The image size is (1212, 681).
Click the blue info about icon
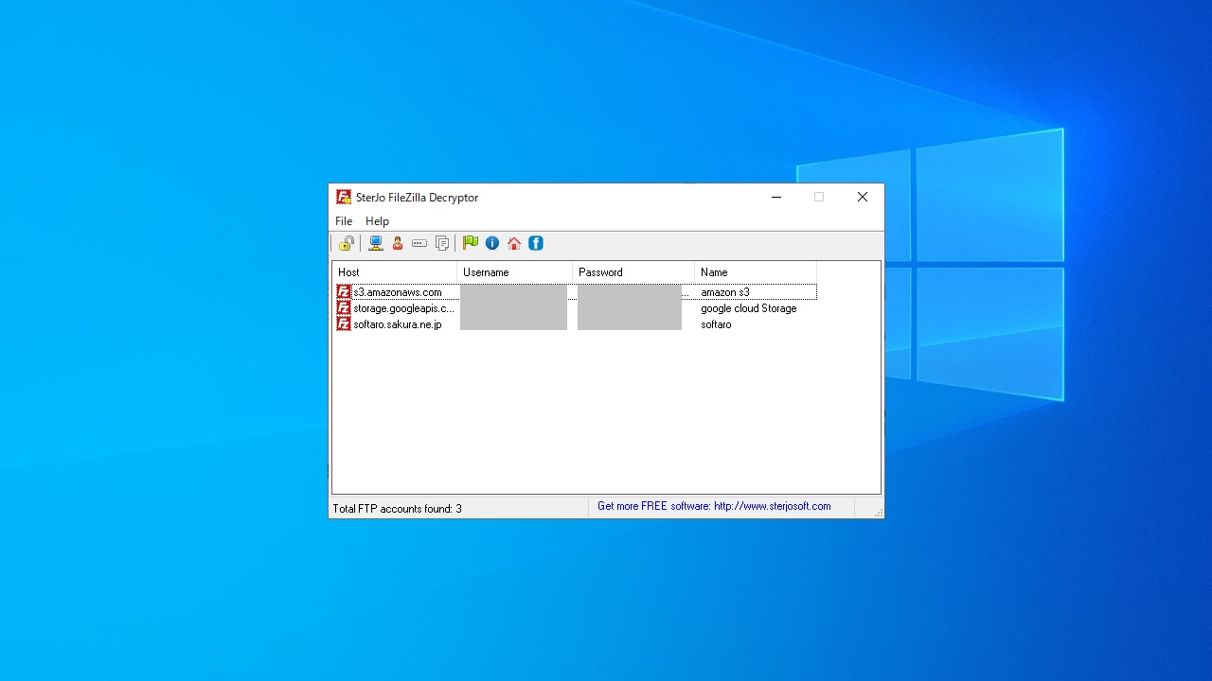(492, 243)
